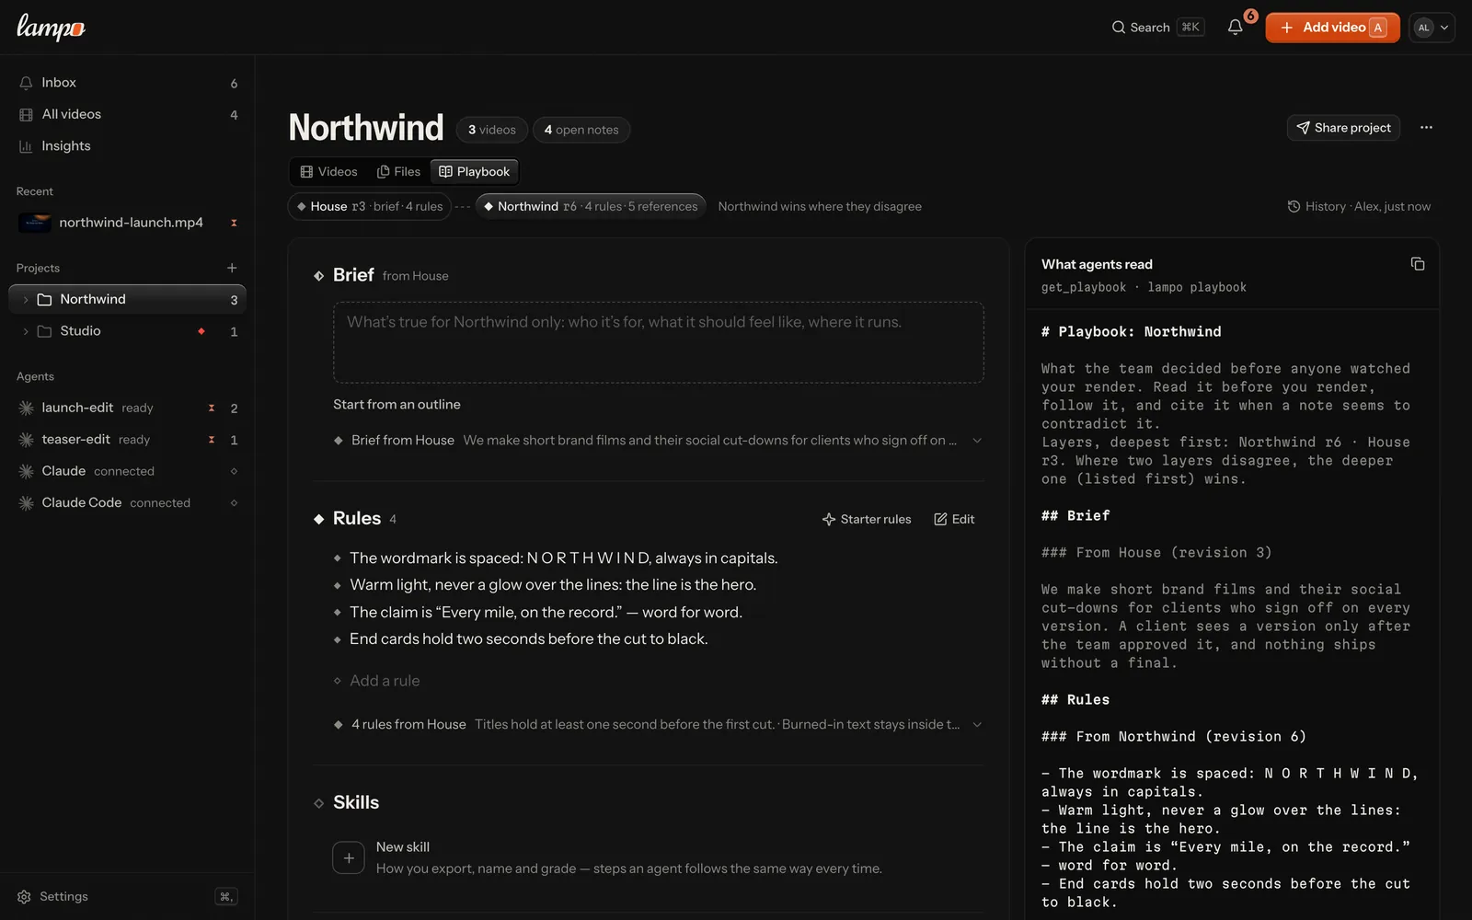Open History by Alex
The width and height of the screenshot is (1472, 920).
1359,207
